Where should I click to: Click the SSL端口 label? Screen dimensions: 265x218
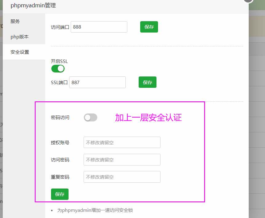tap(59, 83)
